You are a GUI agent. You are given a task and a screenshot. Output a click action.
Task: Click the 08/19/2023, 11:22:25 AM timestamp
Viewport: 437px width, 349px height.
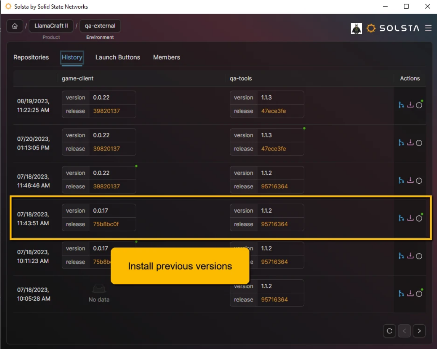(x=33, y=105)
